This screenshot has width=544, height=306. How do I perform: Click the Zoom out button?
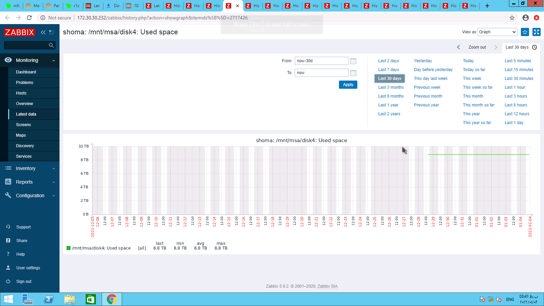click(x=477, y=47)
